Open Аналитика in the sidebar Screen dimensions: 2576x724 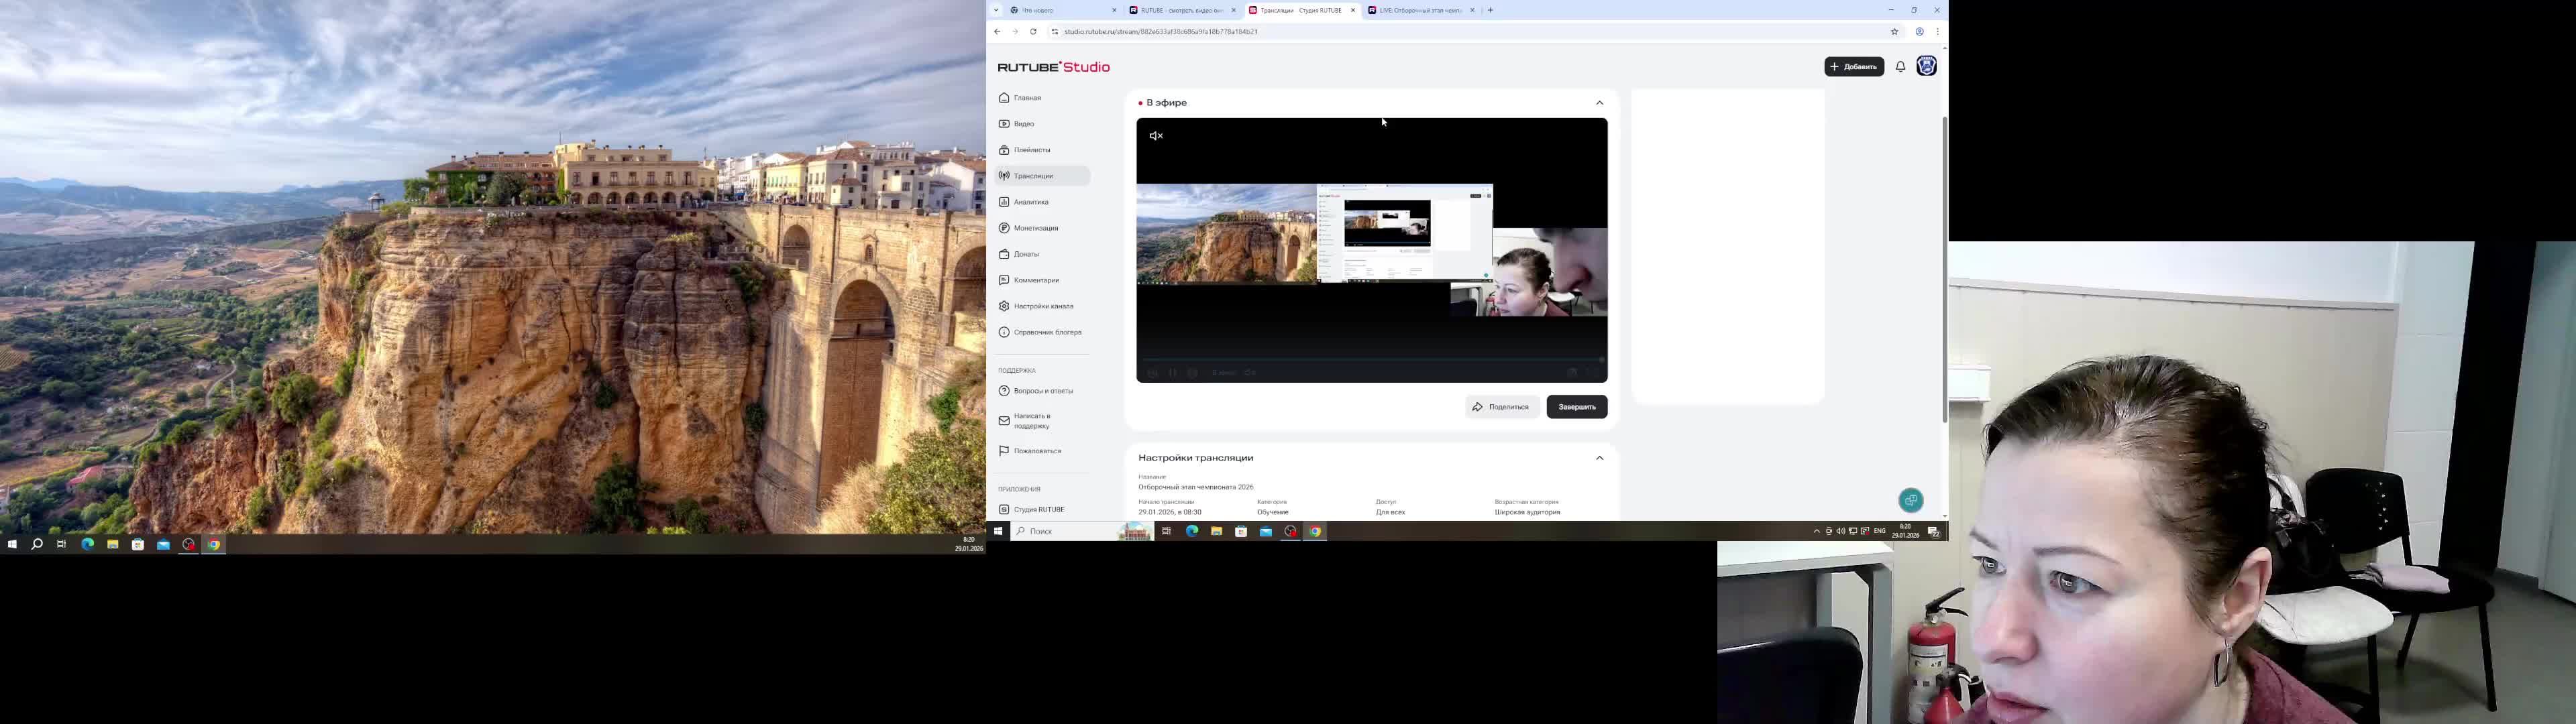(x=1030, y=202)
